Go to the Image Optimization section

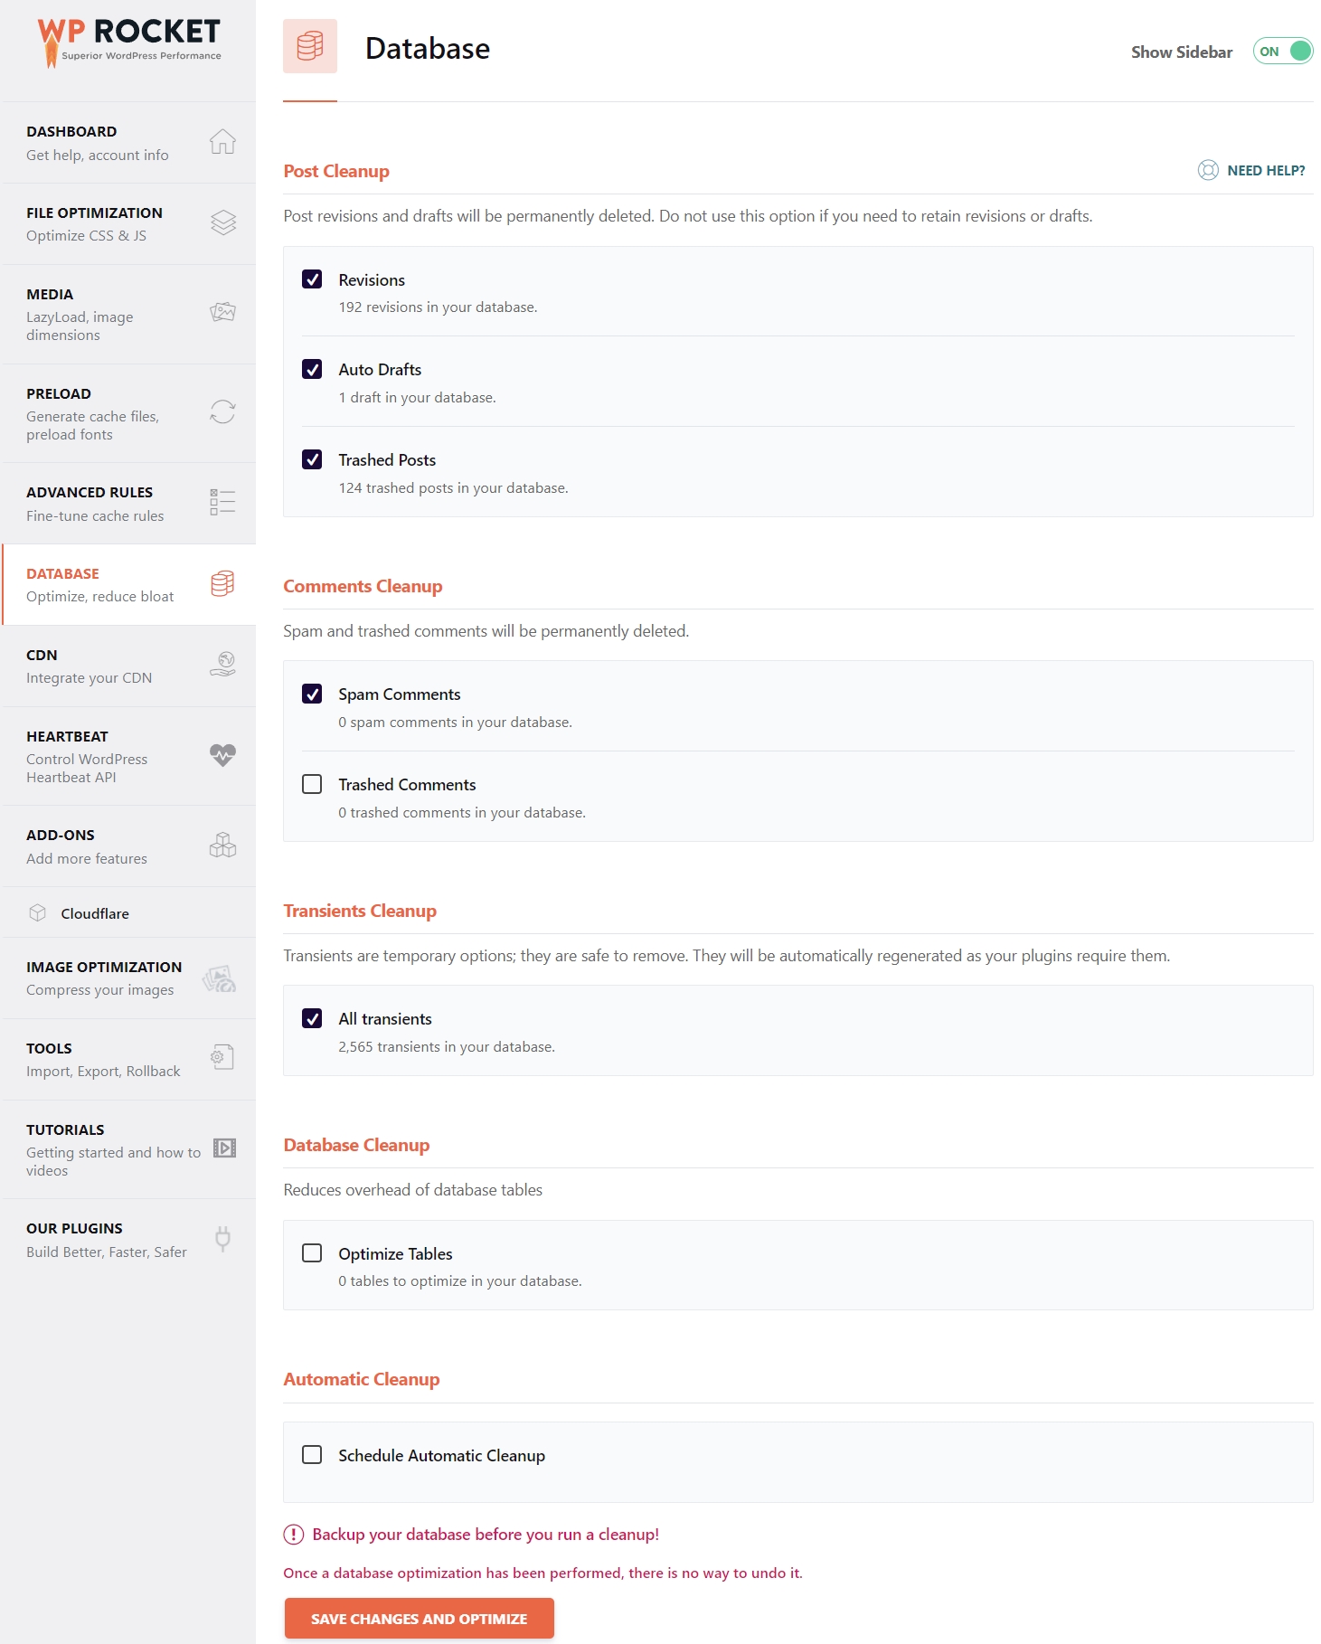pos(128,978)
